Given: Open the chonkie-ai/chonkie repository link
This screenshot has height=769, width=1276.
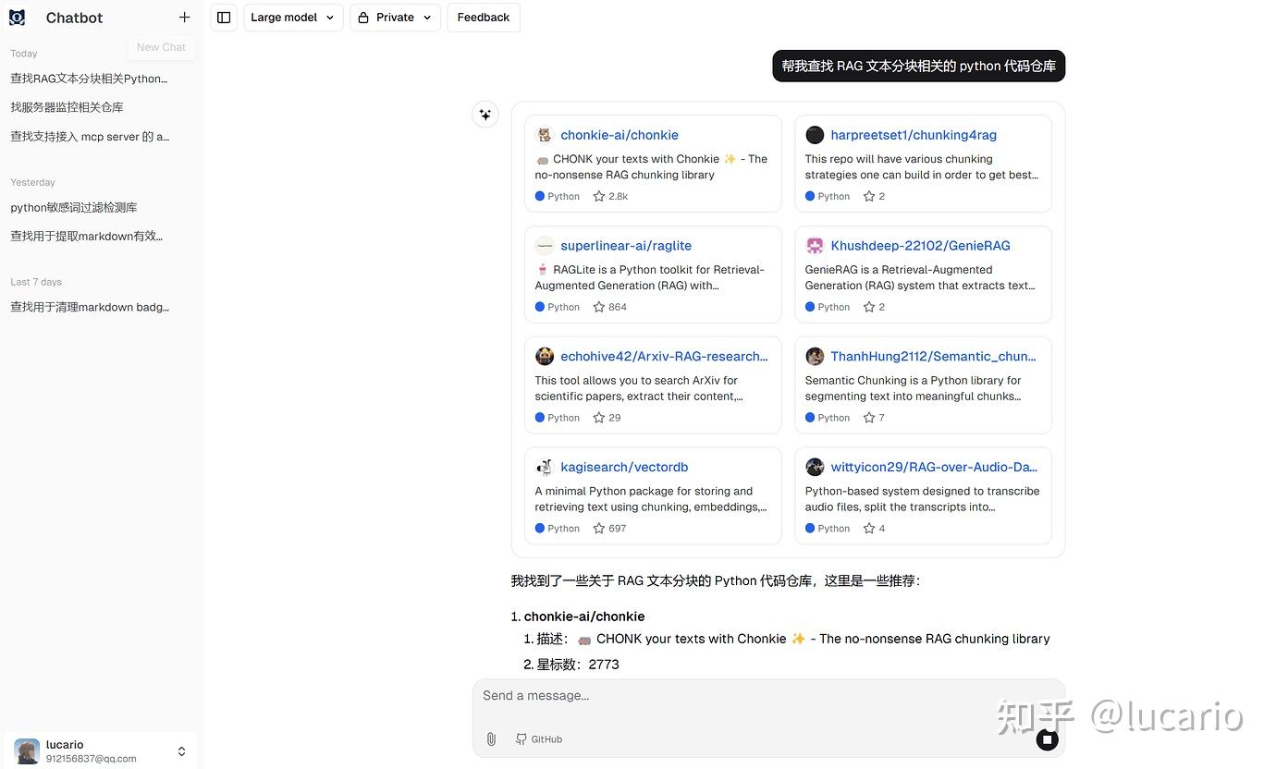Looking at the screenshot, I should coord(620,134).
